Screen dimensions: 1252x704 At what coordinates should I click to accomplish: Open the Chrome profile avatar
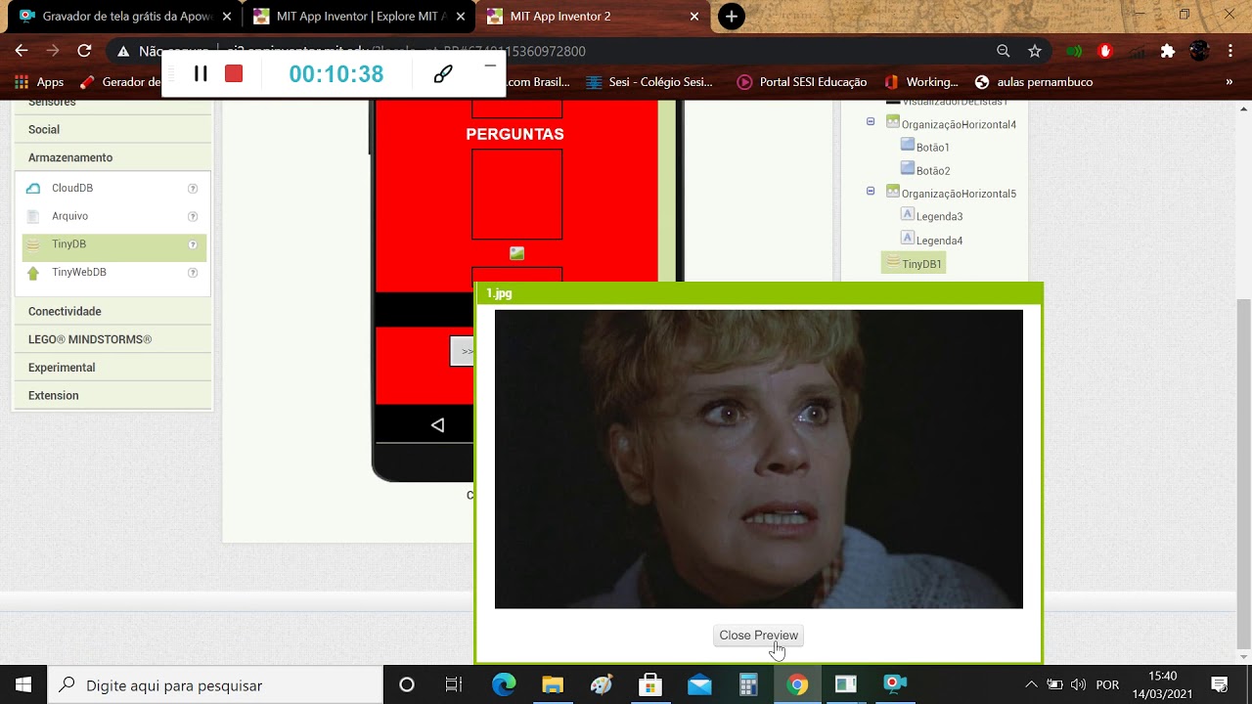coord(1199,51)
